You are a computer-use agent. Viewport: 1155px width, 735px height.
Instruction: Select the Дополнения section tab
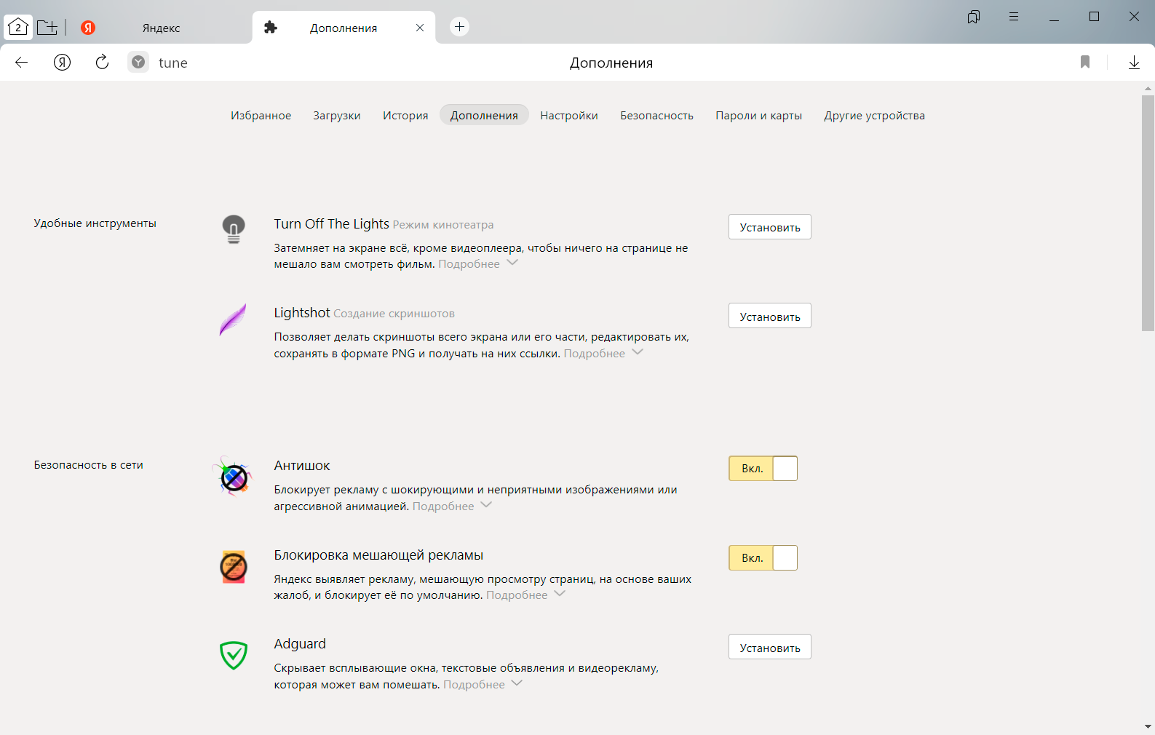coord(484,115)
